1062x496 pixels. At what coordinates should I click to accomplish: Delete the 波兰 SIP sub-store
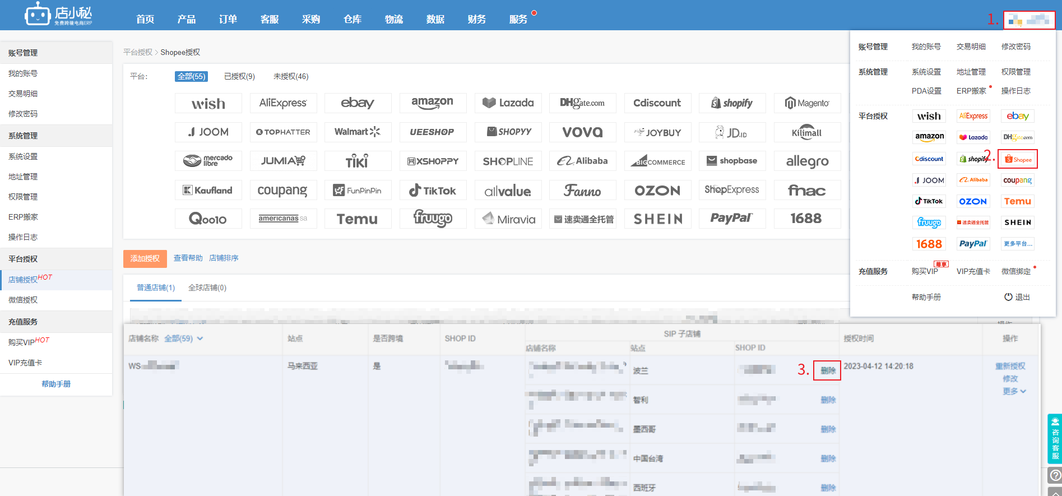point(828,370)
